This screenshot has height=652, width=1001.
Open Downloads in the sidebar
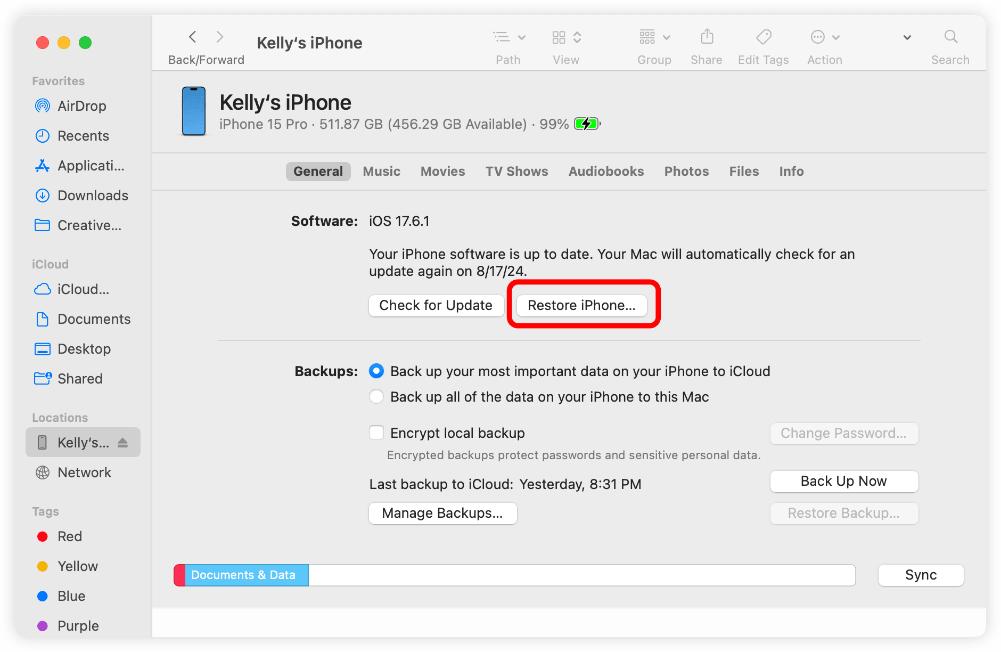tap(83, 195)
